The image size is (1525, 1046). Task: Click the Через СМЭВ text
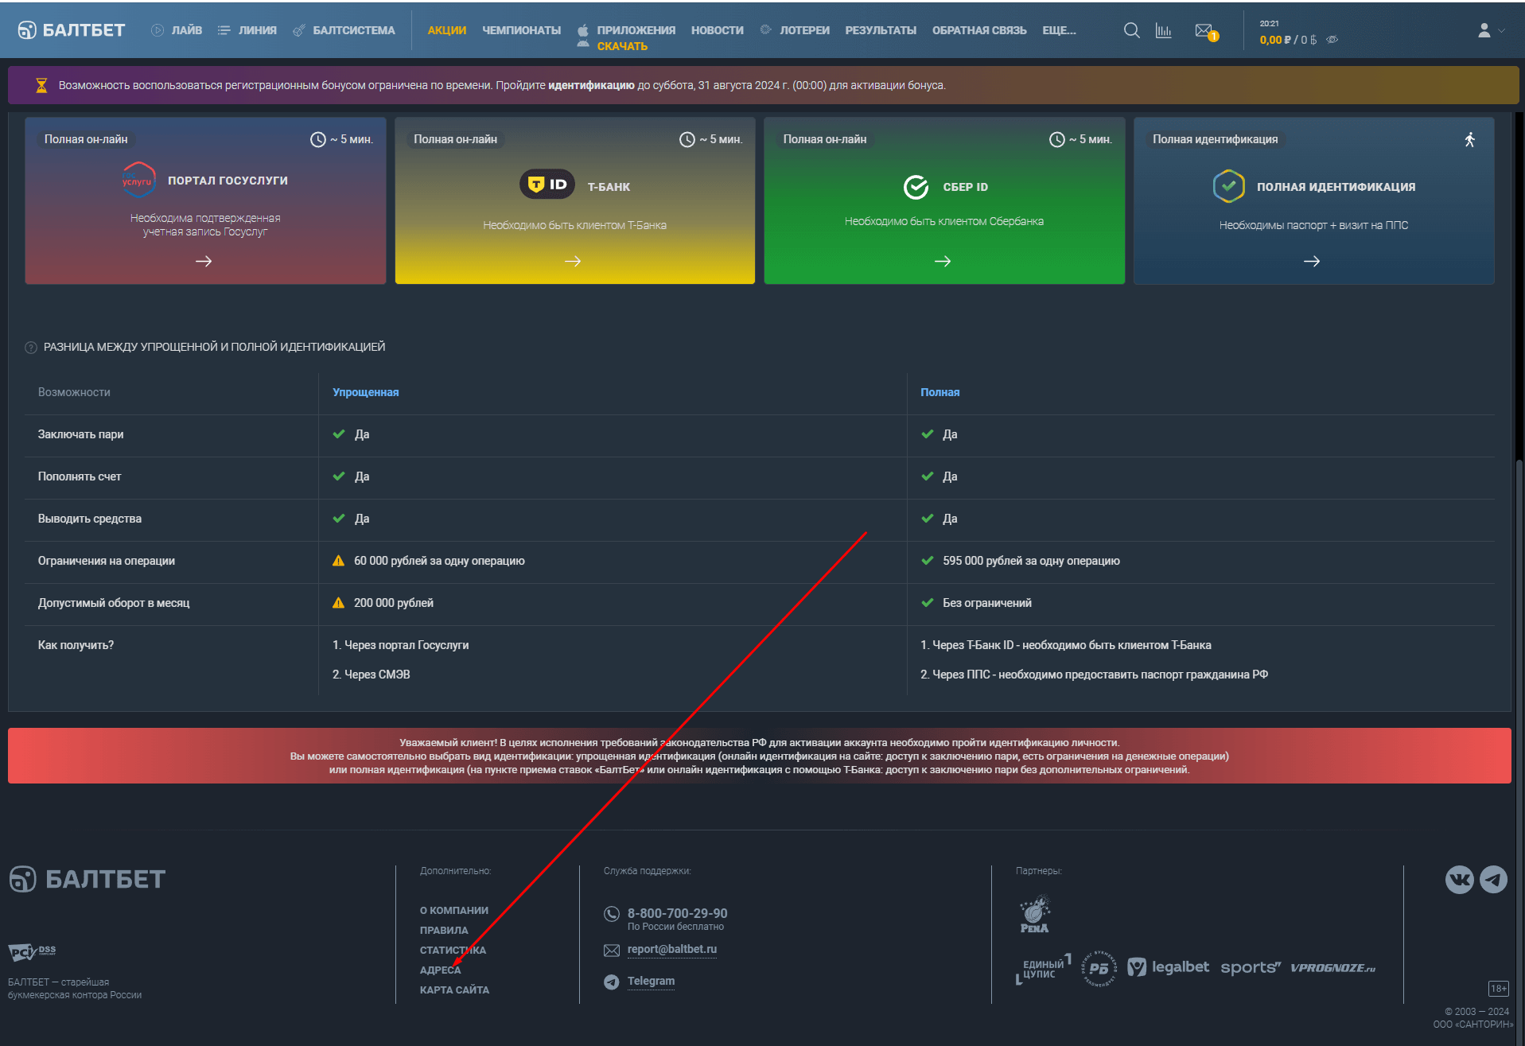(372, 675)
